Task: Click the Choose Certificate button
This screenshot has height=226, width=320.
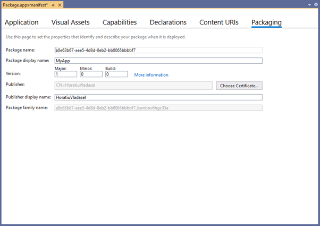Action: pyautogui.click(x=239, y=86)
